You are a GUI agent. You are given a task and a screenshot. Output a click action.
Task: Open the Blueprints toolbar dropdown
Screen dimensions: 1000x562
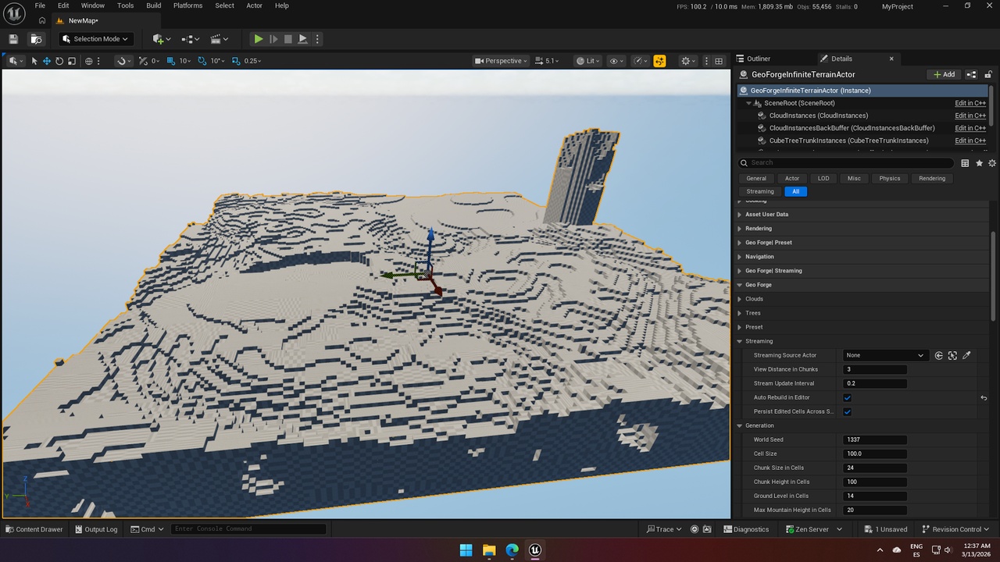[191, 39]
